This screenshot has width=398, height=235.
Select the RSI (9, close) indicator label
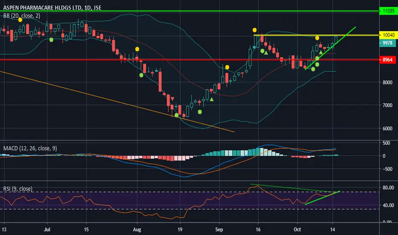point(18,189)
